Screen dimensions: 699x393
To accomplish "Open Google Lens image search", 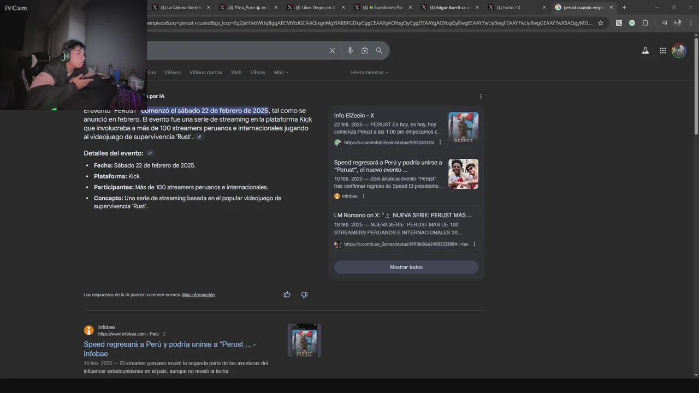I will (x=365, y=51).
